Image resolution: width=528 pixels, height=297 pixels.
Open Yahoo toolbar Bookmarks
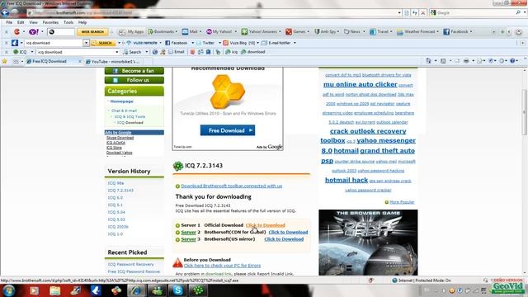coord(161,31)
